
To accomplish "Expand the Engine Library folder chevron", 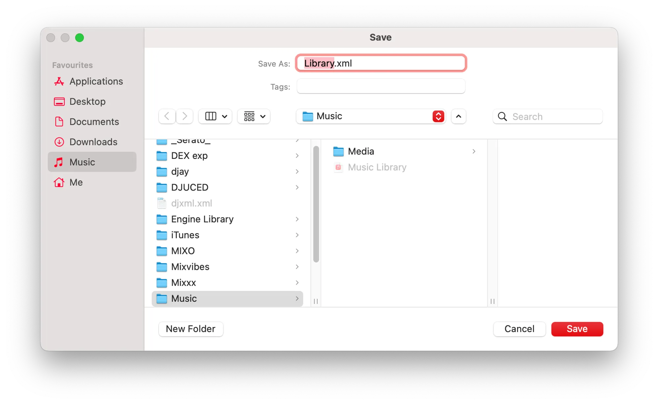I will (297, 219).
